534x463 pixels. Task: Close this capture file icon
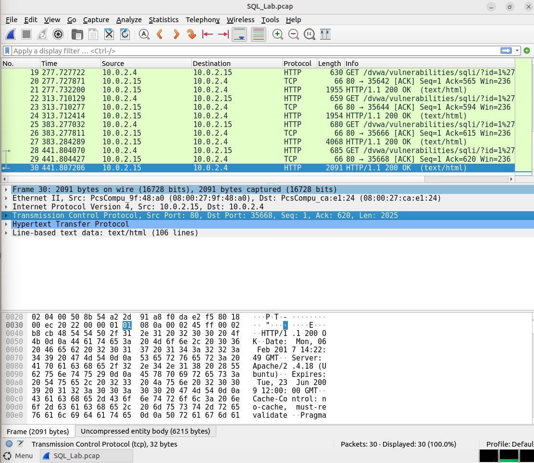(109, 35)
